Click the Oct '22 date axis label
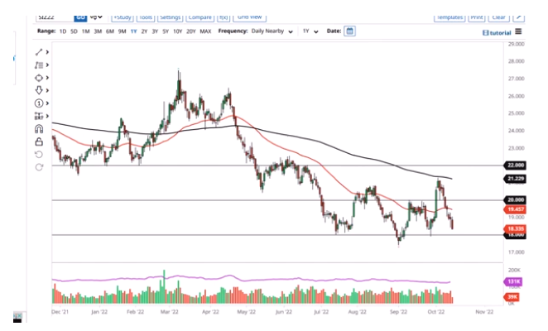Screen dimensions: 548x331 435,311
